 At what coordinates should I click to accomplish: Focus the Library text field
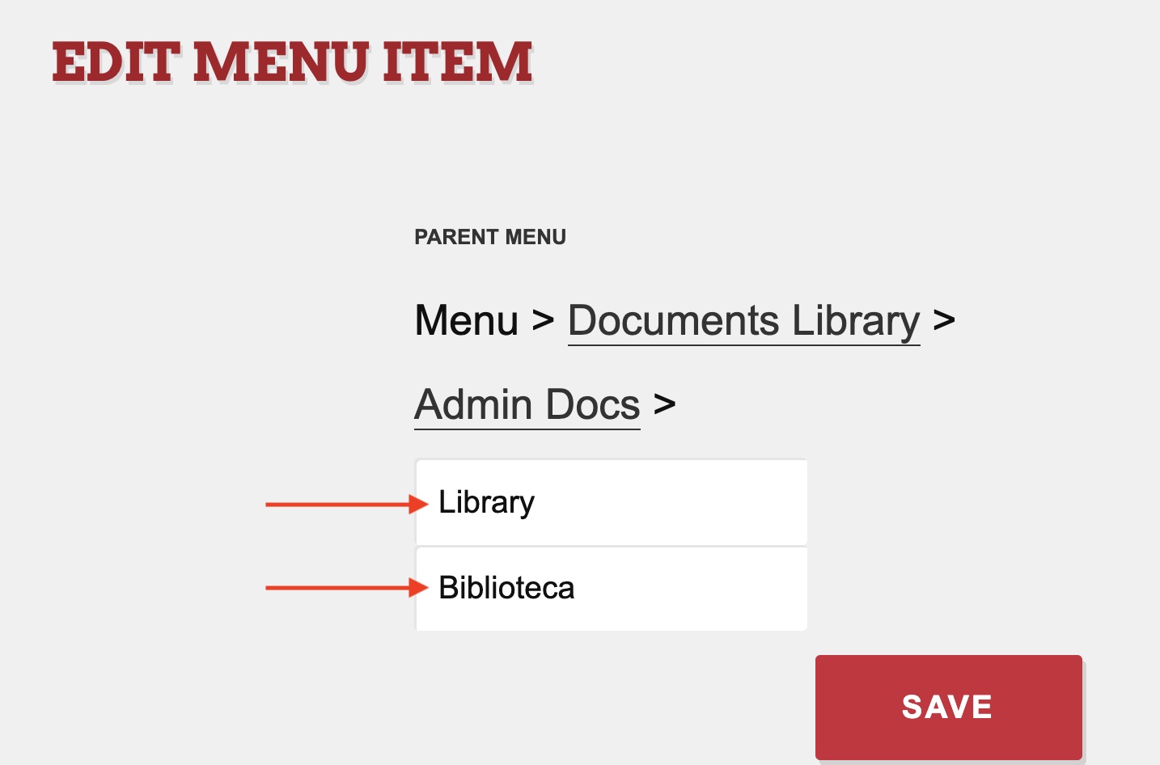pyautogui.click(x=612, y=502)
